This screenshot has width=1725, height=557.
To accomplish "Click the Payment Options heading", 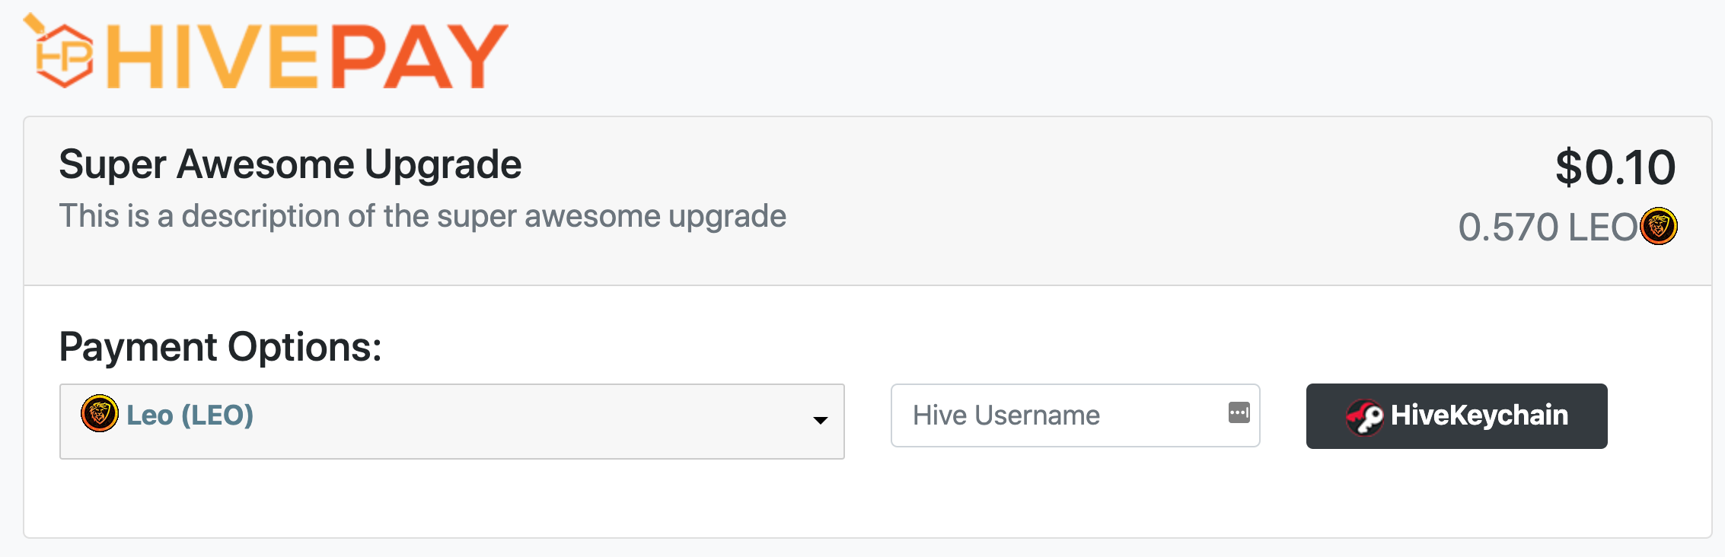I will click(220, 347).
